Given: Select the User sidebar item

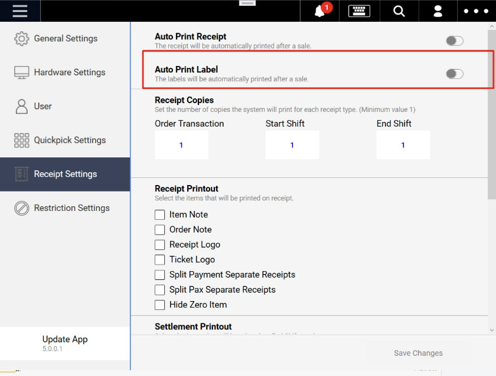Looking at the screenshot, I should [43, 106].
